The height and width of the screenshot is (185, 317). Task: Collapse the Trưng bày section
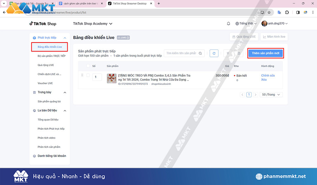point(65,92)
